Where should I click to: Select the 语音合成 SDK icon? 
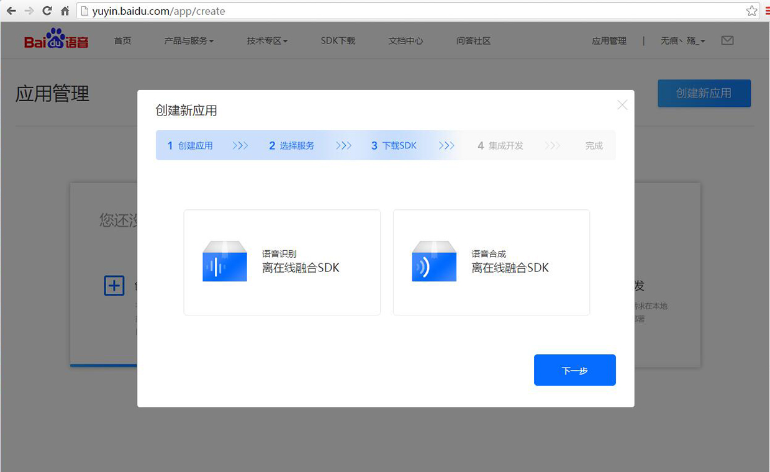pyautogui.click(x=434, y=261)
